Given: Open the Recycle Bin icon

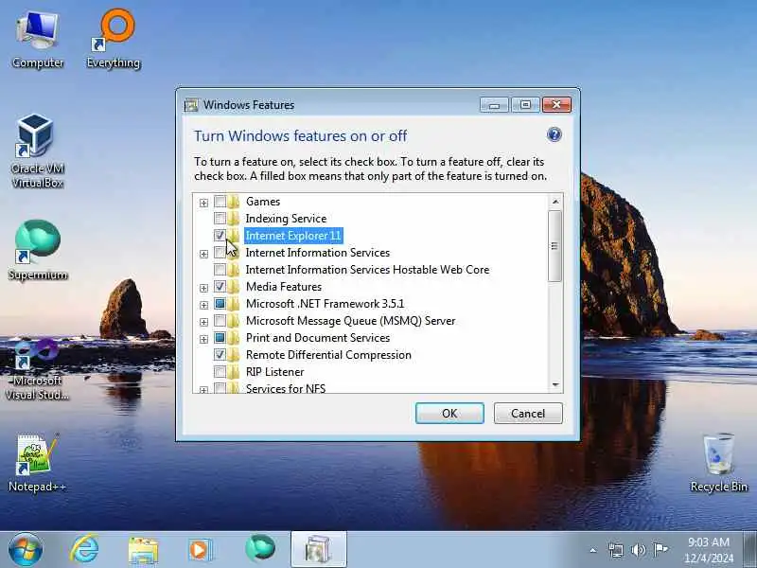Looking at the screenshot, I should pos(718,463).
